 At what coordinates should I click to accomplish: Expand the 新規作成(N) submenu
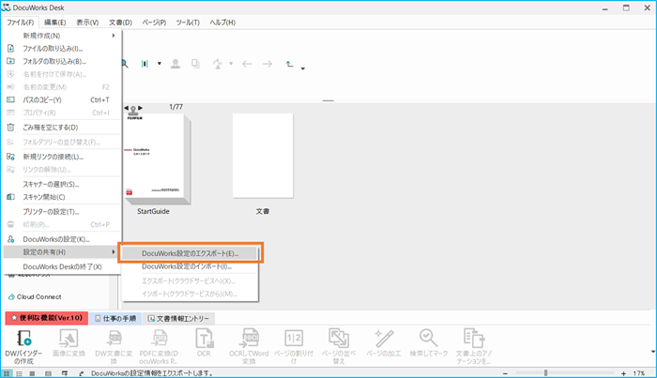(x=62, y=36)
